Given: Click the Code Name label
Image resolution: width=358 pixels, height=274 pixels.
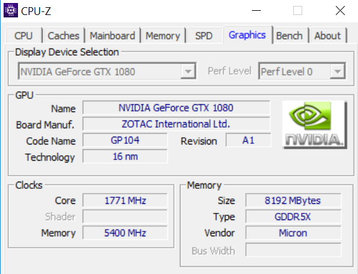Looking at the screenshot, I should 51,141.
